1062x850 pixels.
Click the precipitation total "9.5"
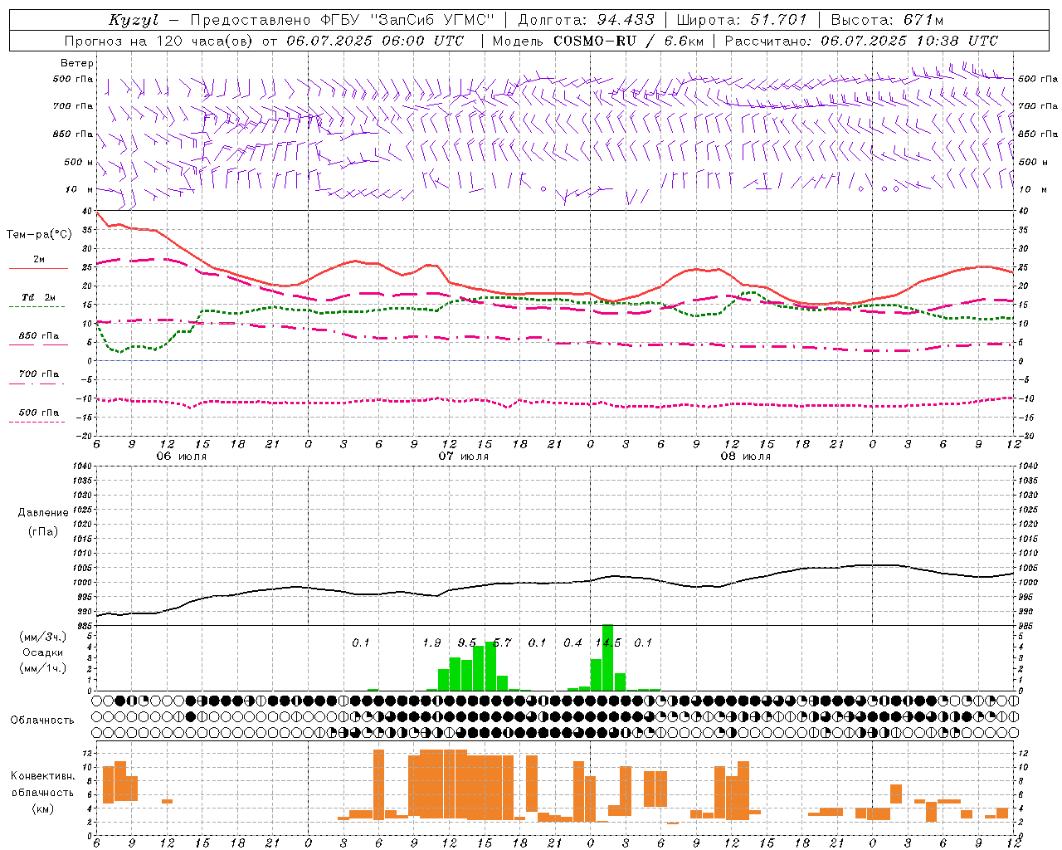[x=467, y=643]
